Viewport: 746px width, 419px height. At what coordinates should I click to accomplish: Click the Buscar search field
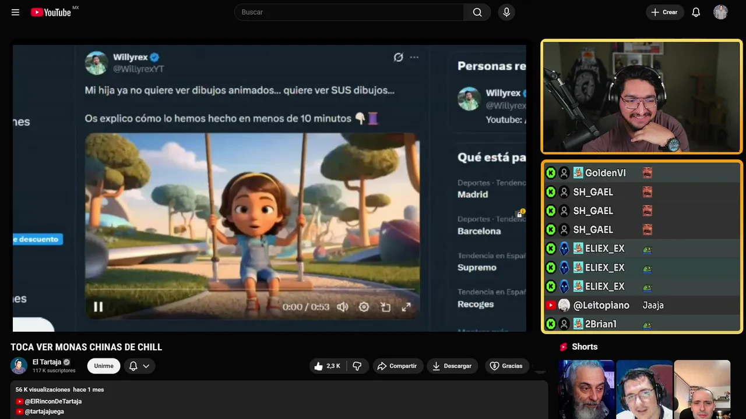tap(349, 12)
